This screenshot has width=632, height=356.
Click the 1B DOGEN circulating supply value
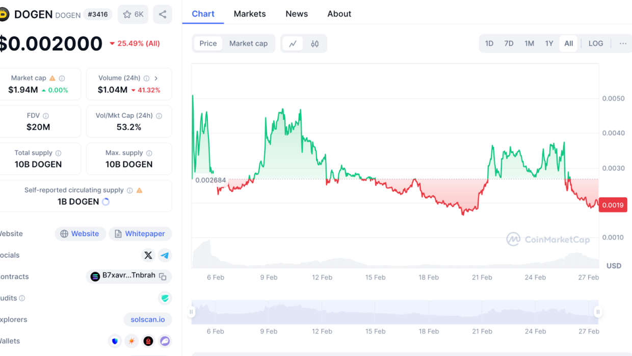click(78, 201)
